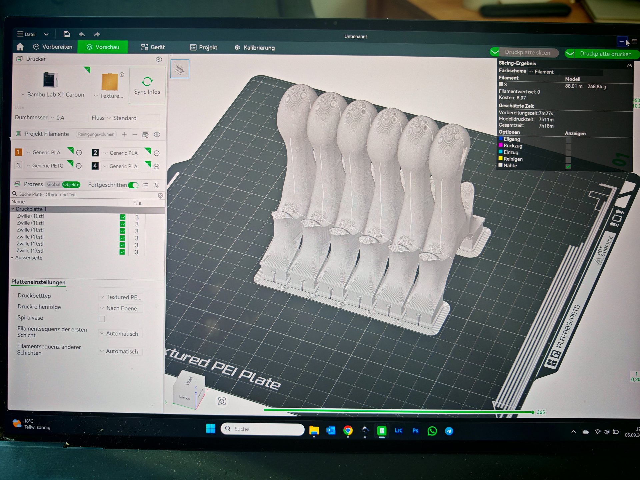This screenshot has height=480, width=640.
Task: Open the home screen icon
Action: point(20,47)
